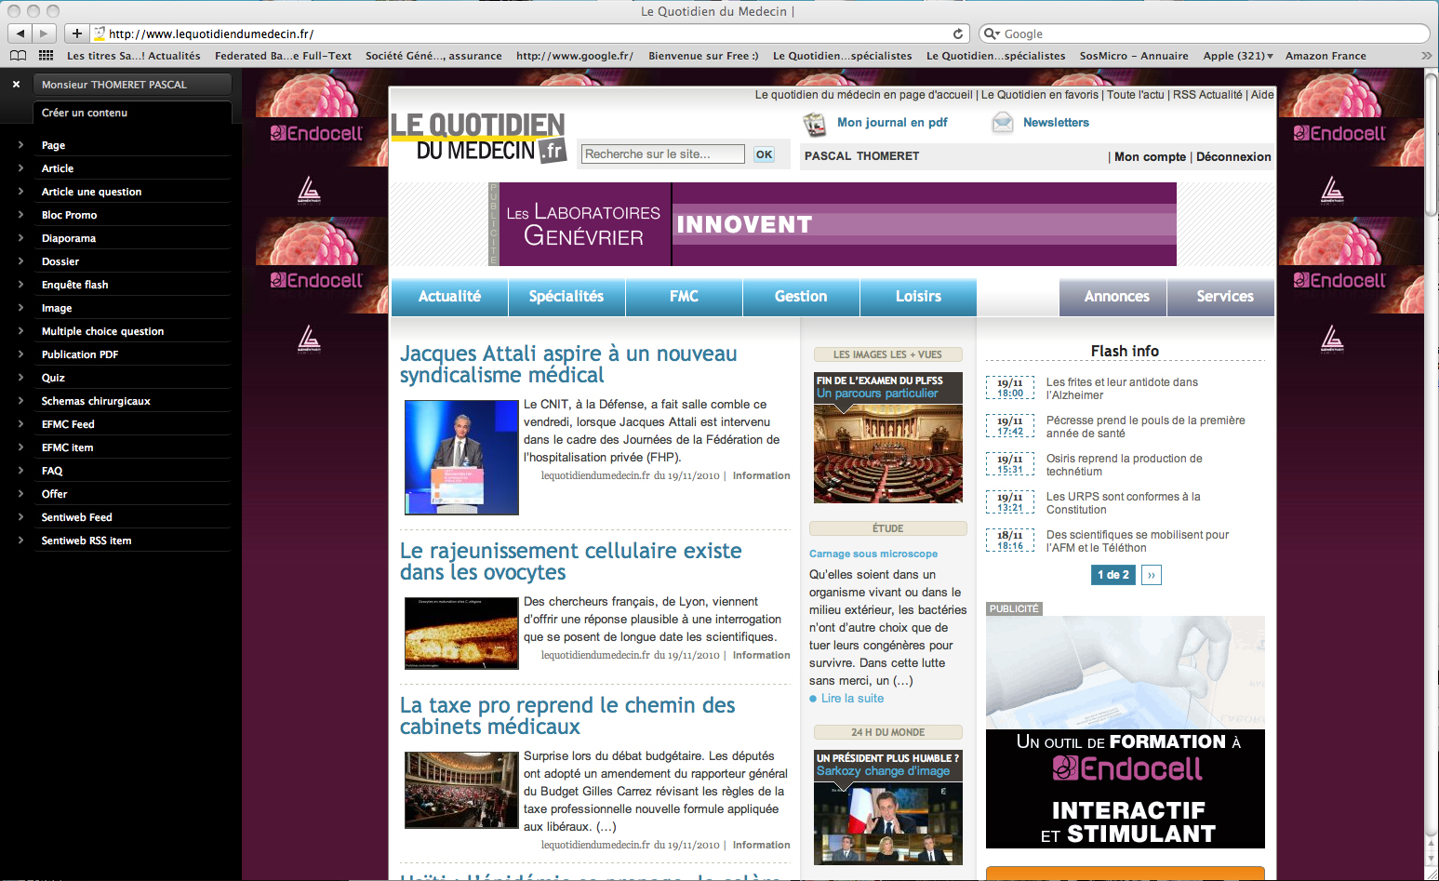Image resolution: width=1439 pixels, height=881 pixels.
Task: Switch to the Annonces tab
Action: tap(1116, 297)
